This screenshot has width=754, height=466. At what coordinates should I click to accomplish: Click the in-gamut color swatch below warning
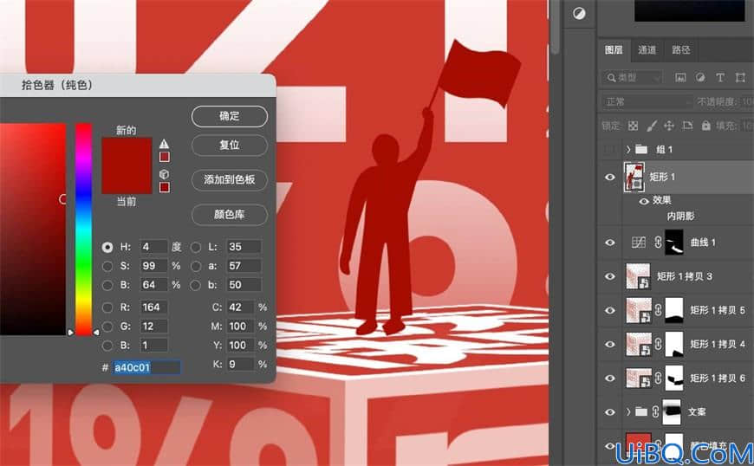(165, 157)
